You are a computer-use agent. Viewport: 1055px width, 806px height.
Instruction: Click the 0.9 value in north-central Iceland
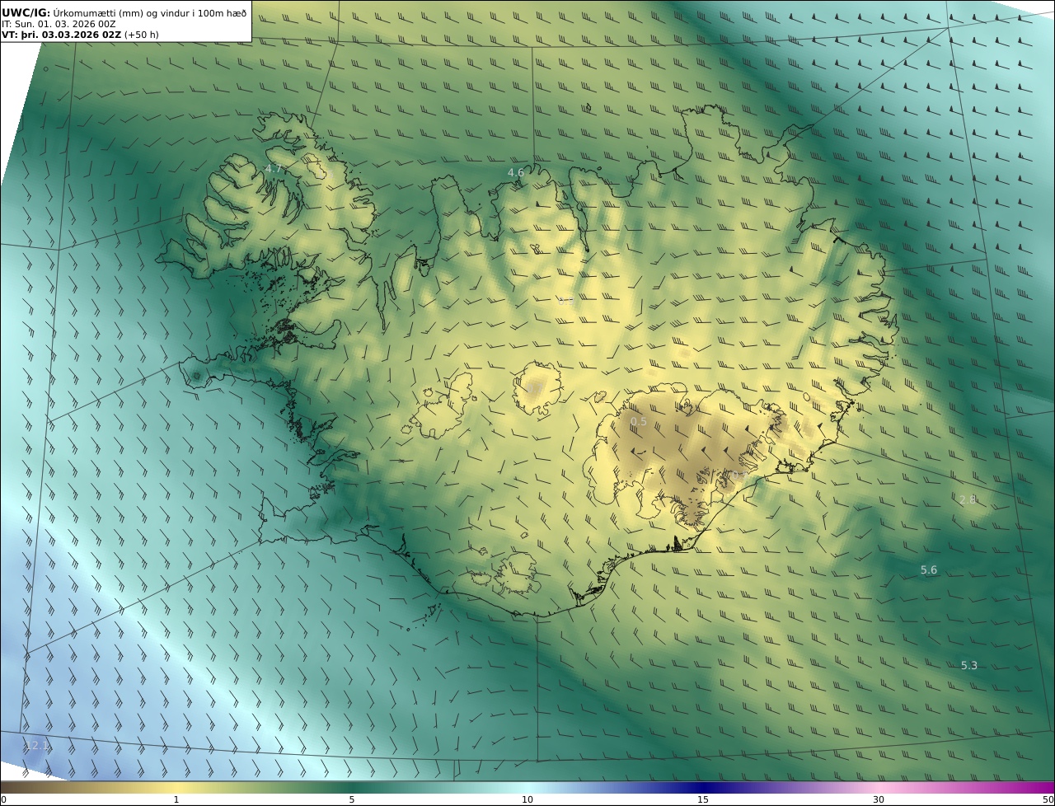click(x=566, y=301)
